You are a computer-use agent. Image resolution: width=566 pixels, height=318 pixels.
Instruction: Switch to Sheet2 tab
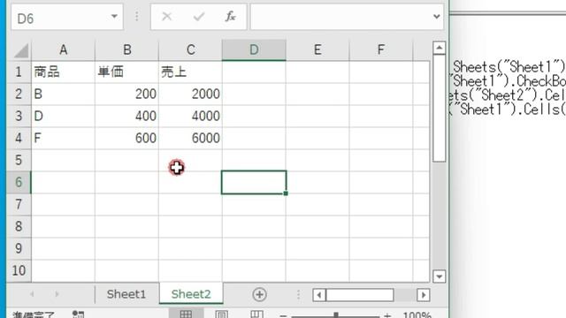(191, 294)
